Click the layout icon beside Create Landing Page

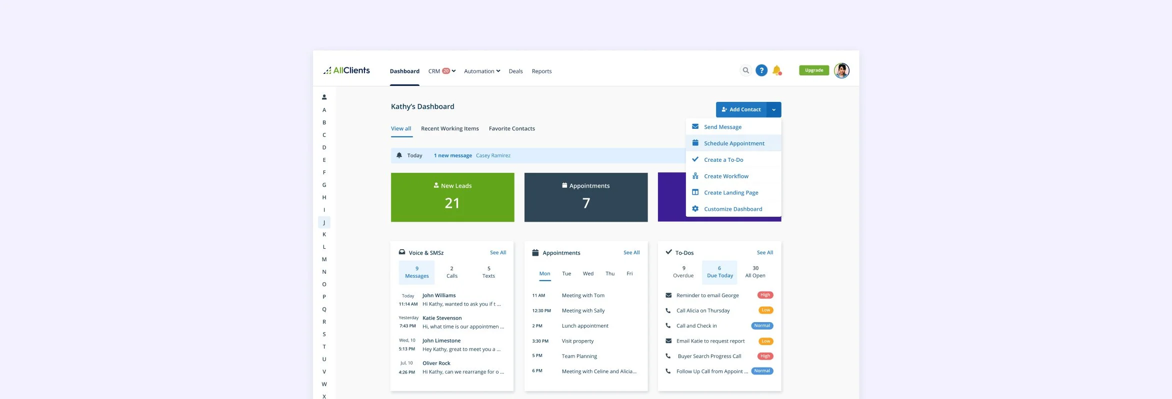pyautogui.click(x=695, y=192)
